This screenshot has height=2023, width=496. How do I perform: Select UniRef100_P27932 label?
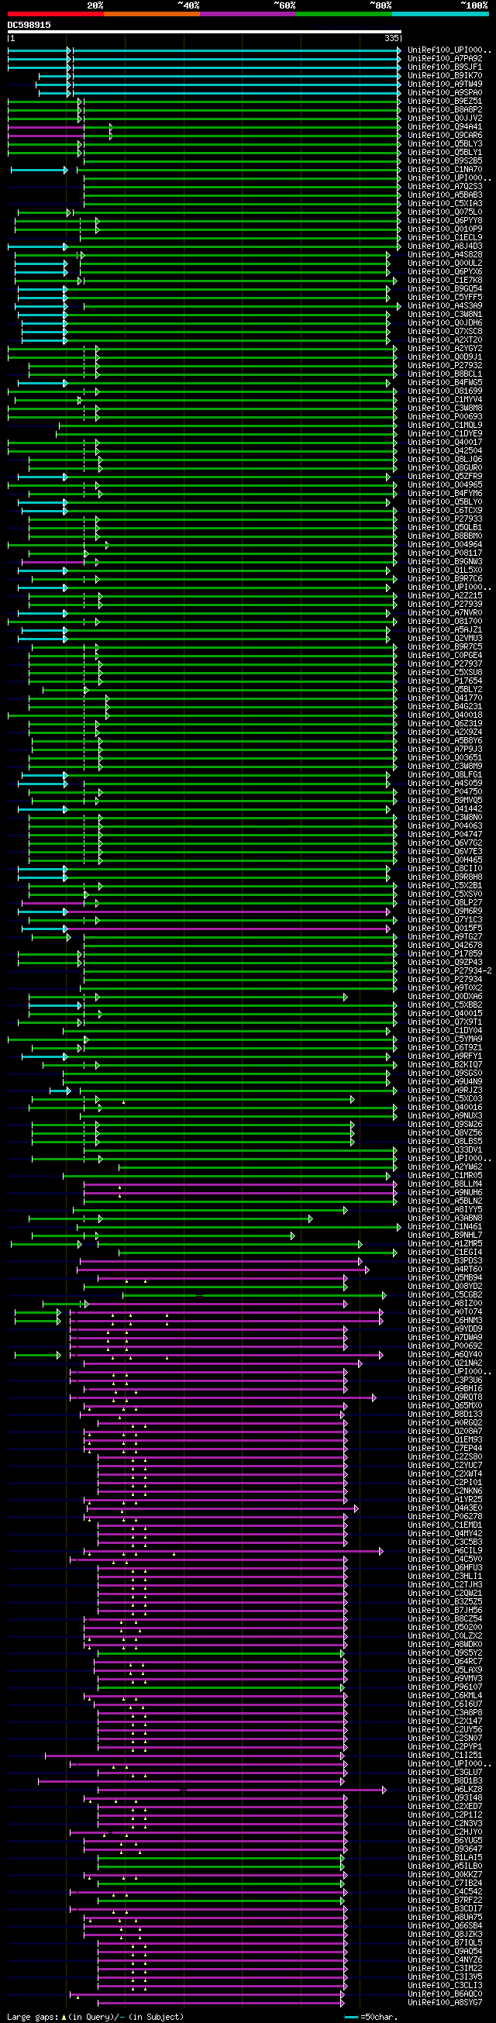click(x=445, y=365)
